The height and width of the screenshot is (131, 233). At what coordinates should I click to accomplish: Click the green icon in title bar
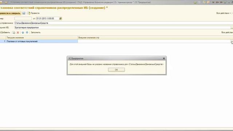tap(195, 3)
